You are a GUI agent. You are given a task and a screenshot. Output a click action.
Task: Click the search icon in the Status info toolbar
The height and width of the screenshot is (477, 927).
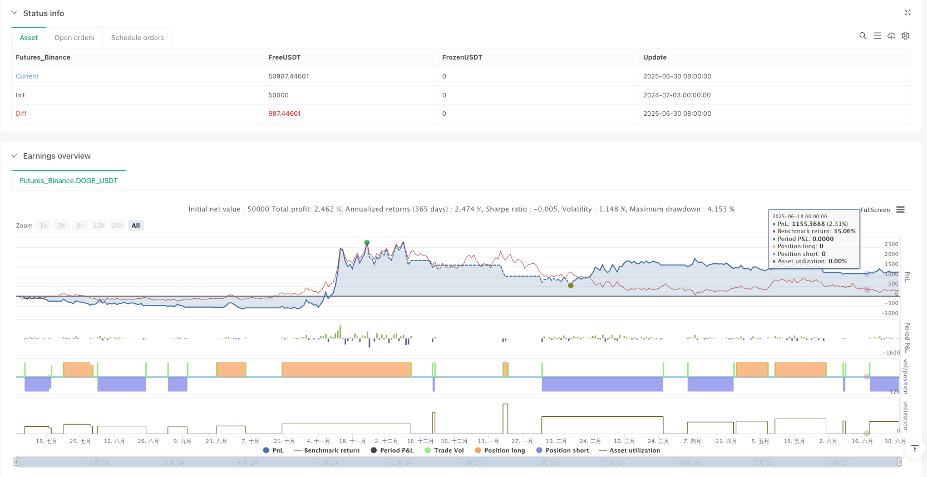(x=862, y=36)
